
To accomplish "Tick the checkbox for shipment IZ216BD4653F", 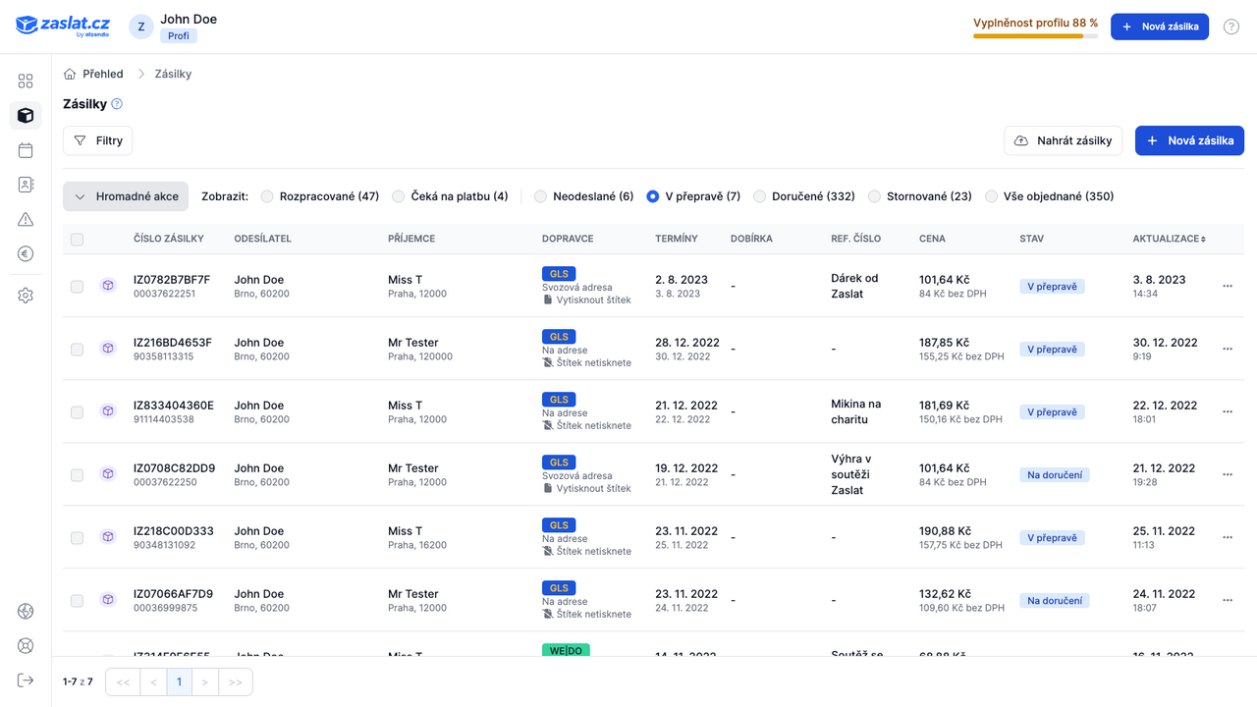I will click(x=77, y=350).
